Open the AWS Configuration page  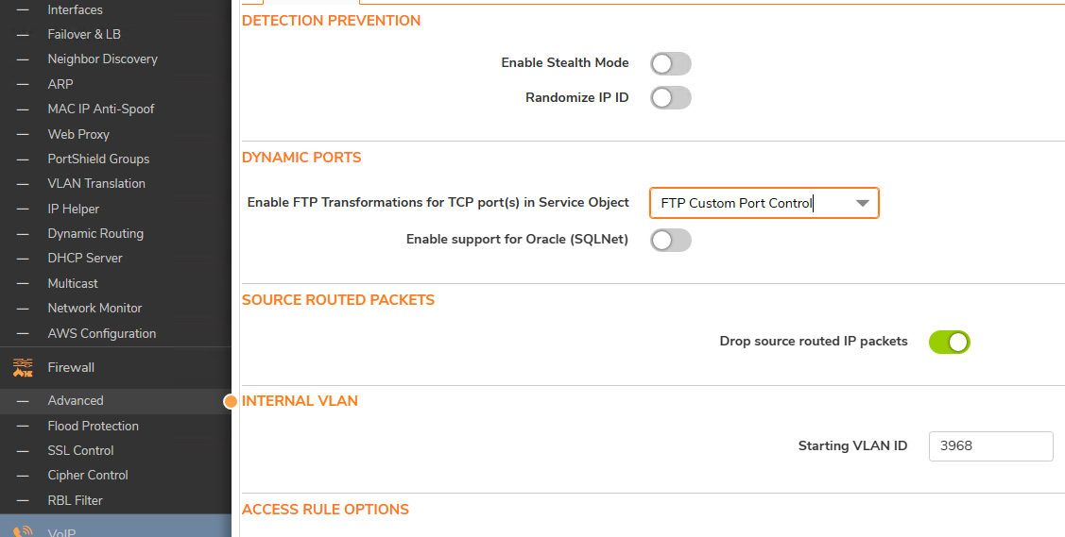pyautogui.click(x=102, y=333)
